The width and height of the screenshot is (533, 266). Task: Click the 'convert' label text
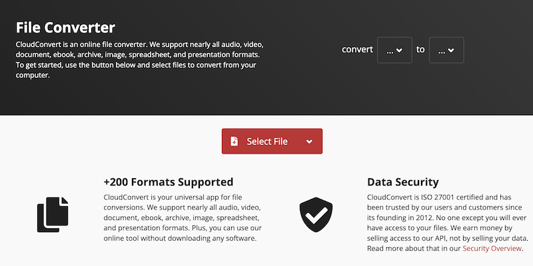357,50
